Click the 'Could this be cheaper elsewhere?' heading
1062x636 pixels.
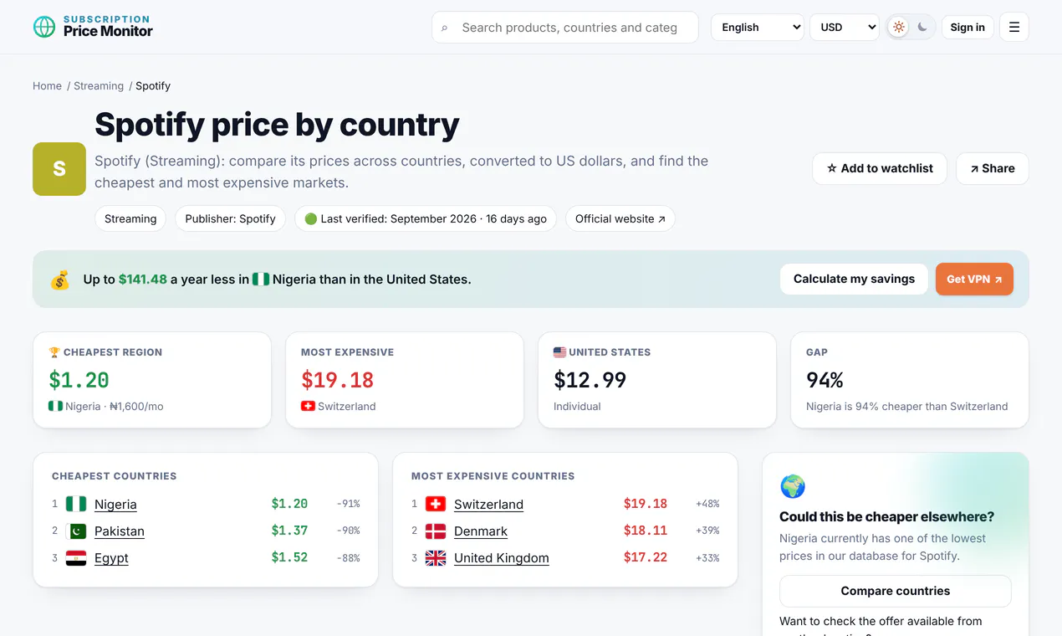tap(886, 516)
